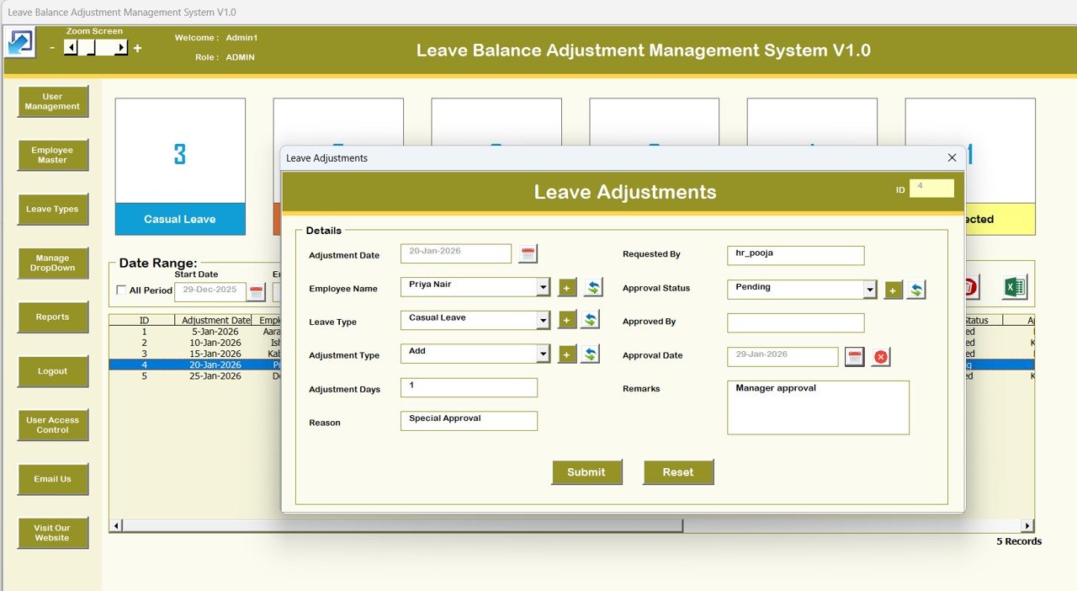Viewport: 1077px width, 591px height.
Task: Refresh the Leave Type list
Action: click(x=593, y=321)
